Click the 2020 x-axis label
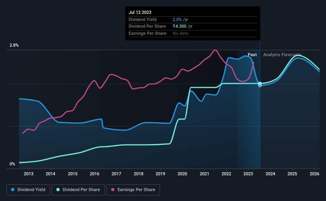Image resolution: width=326 pixels, height=201 pixels. coord(182,174)
